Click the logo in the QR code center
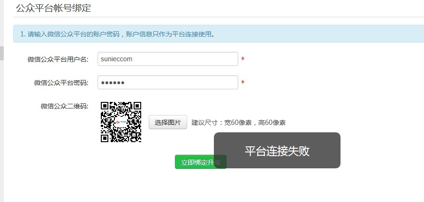424x202 pixels. point(121,123)
